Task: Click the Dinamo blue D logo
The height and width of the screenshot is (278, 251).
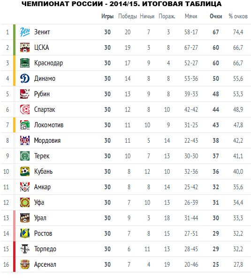Action: (x=25, y=78)
